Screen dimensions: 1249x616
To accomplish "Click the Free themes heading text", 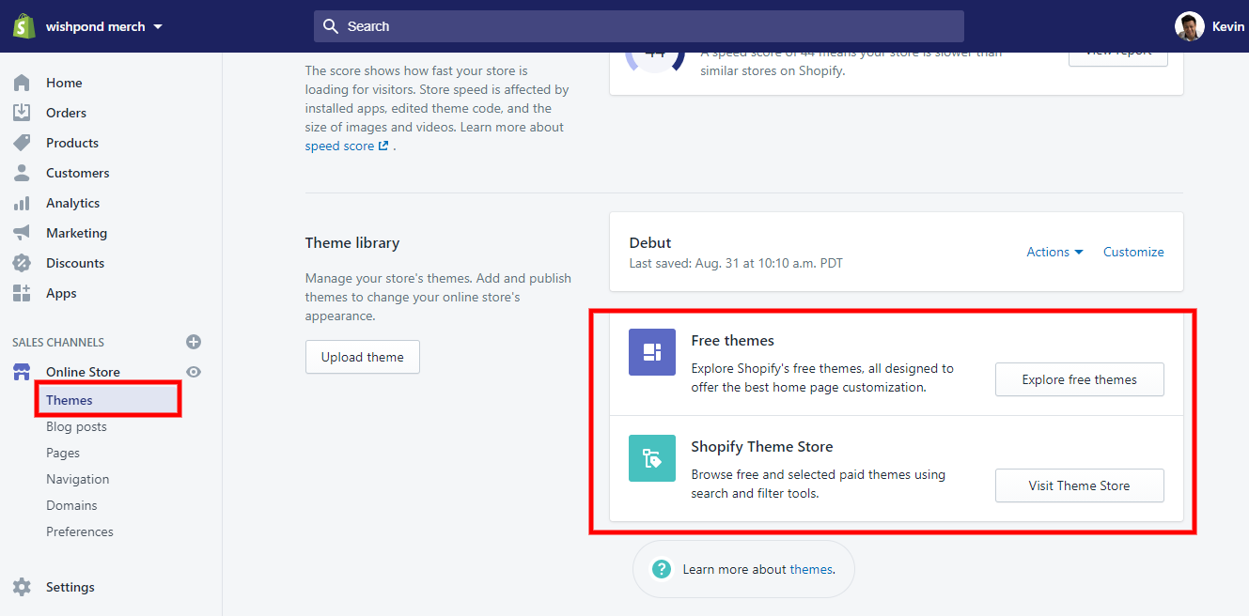I will point(733,340).
